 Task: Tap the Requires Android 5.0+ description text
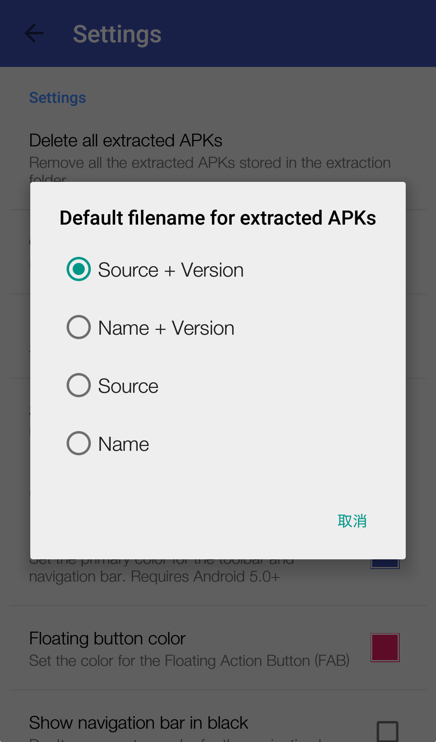coord(154,577)
